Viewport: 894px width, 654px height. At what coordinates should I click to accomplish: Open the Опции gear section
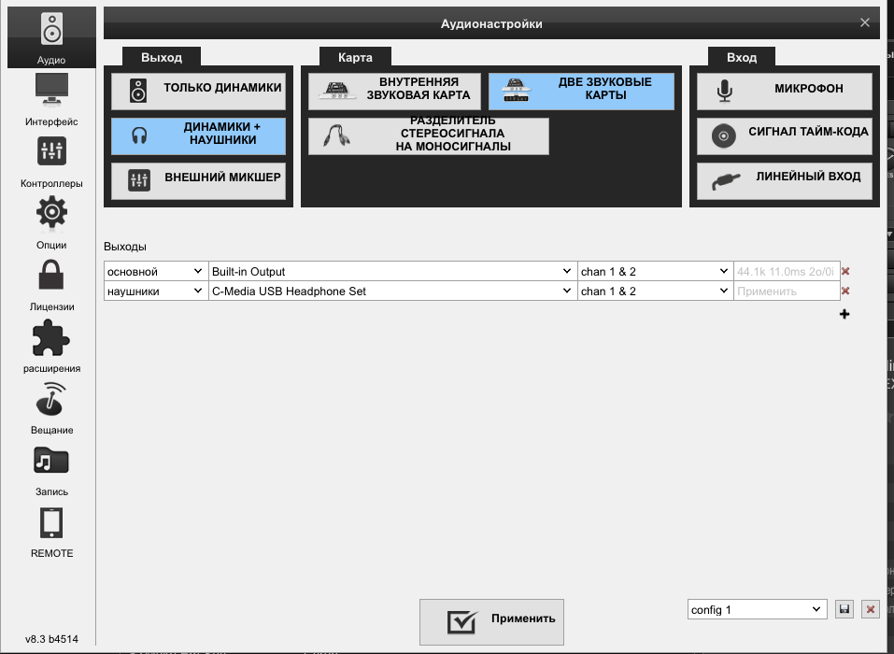pos(51,223)
